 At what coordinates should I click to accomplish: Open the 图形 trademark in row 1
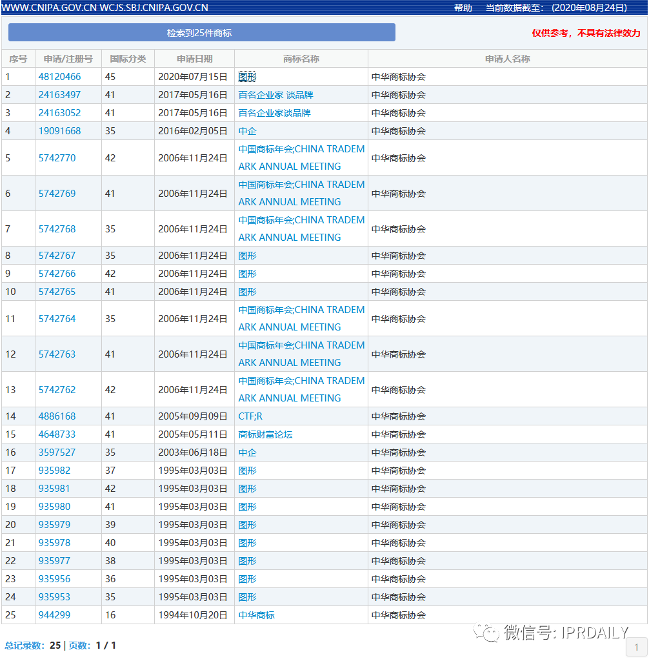pos(247,77)
